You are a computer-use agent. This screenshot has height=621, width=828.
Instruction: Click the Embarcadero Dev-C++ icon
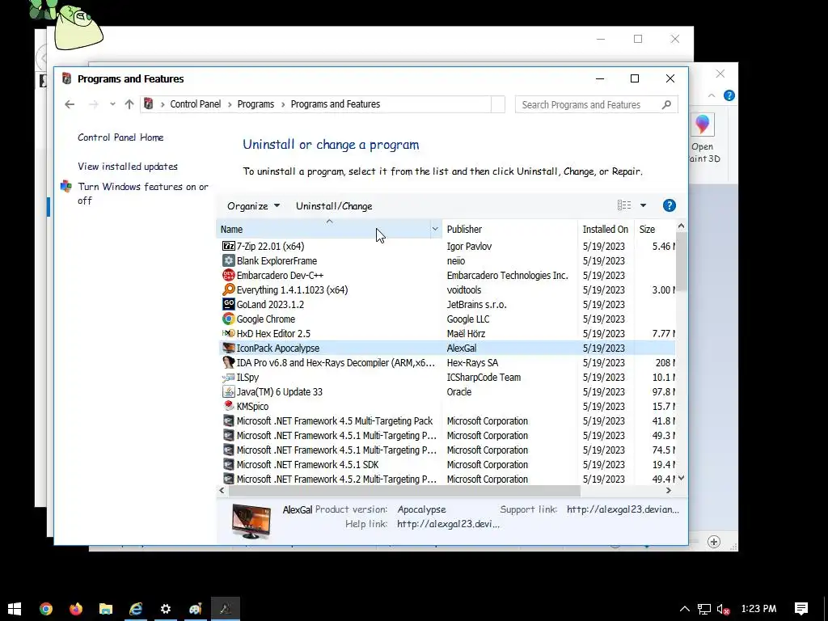[228, 275]
